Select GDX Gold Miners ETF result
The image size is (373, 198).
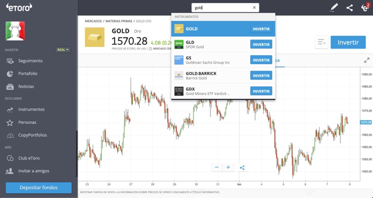(223, 91)
